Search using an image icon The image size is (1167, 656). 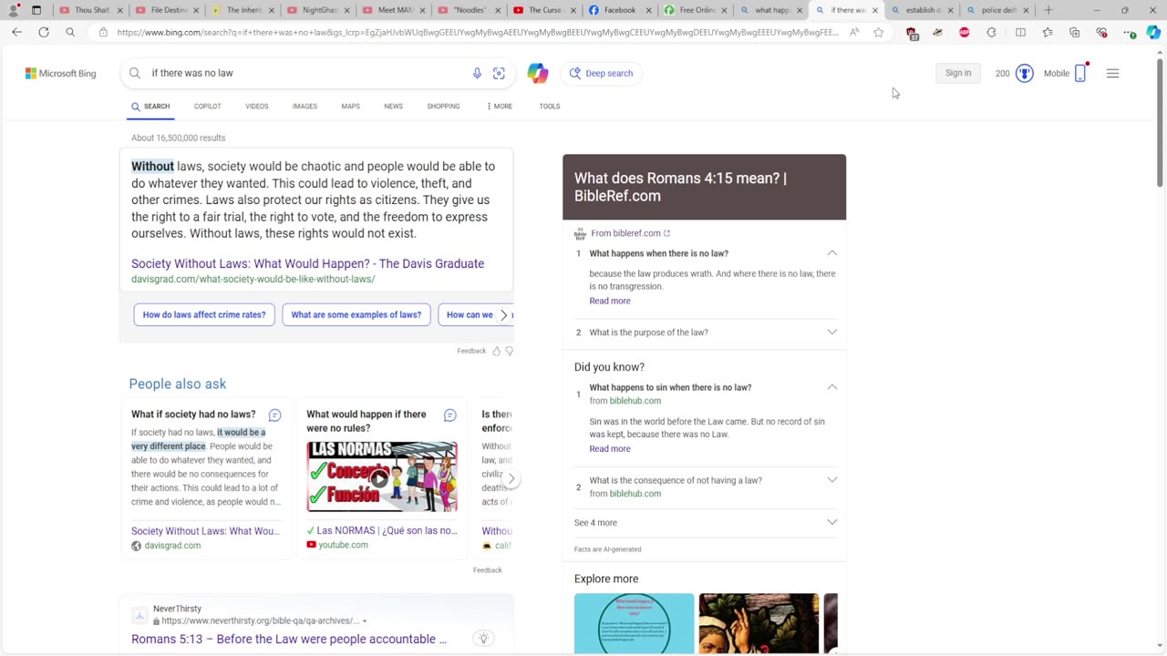499,73
